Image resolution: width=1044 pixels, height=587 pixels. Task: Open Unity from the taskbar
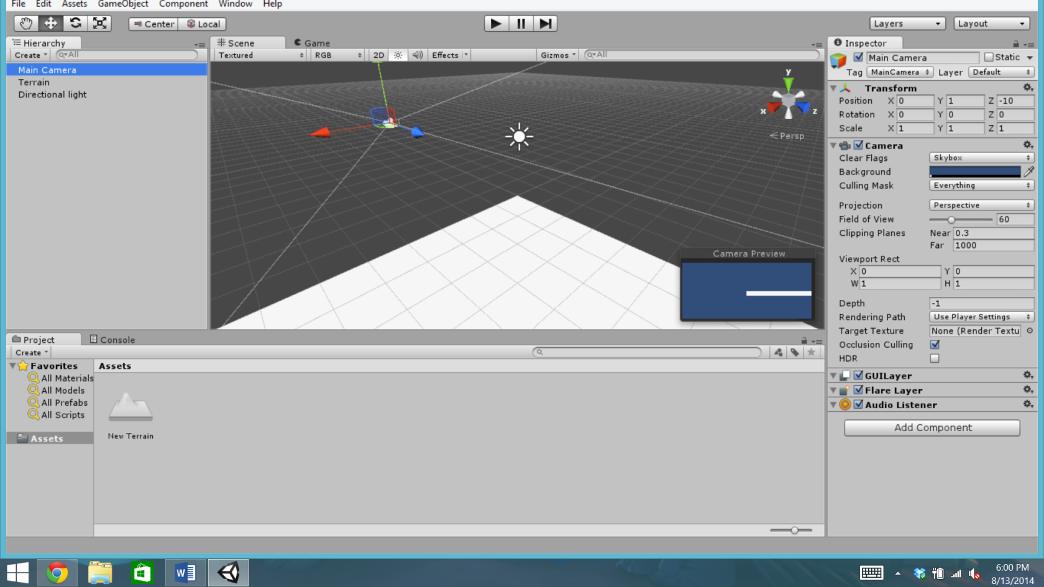pos(228,572)
